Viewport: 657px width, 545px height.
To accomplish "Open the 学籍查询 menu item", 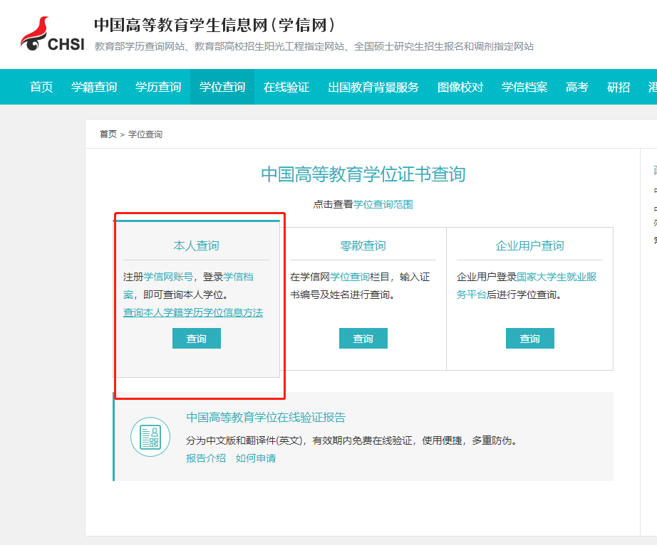I will (x=94, y=88).
